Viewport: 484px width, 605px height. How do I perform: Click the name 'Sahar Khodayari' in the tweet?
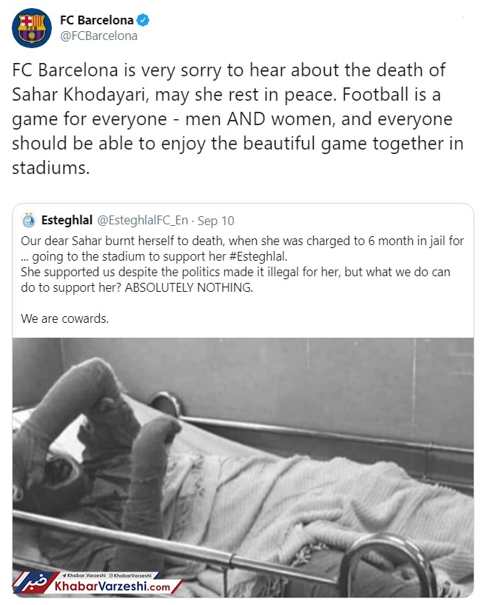(80, 95)
